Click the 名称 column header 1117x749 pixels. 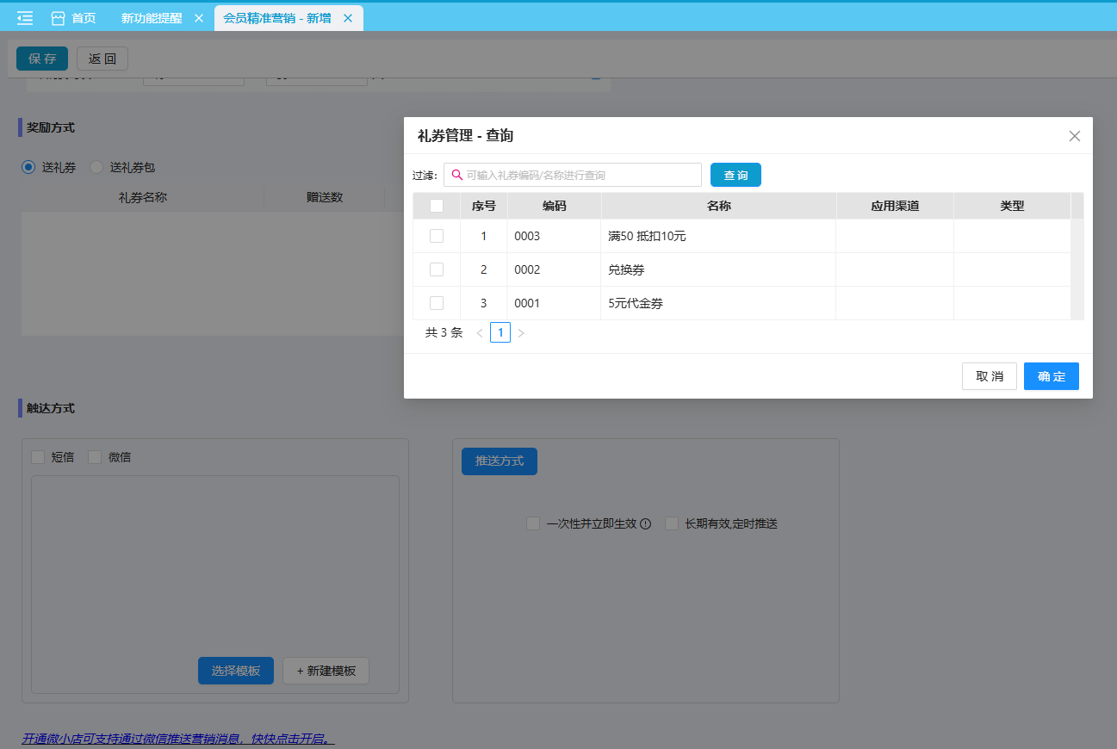[x=718, y=206]
